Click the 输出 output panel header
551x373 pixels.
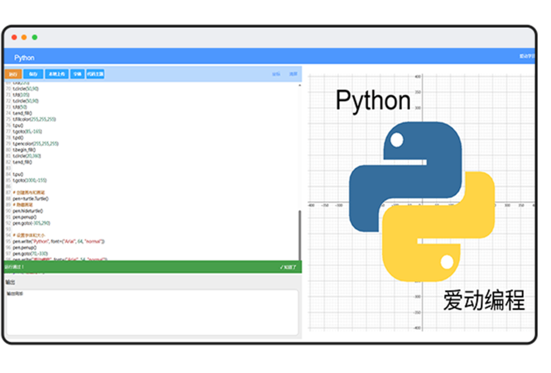pos(14,281)
